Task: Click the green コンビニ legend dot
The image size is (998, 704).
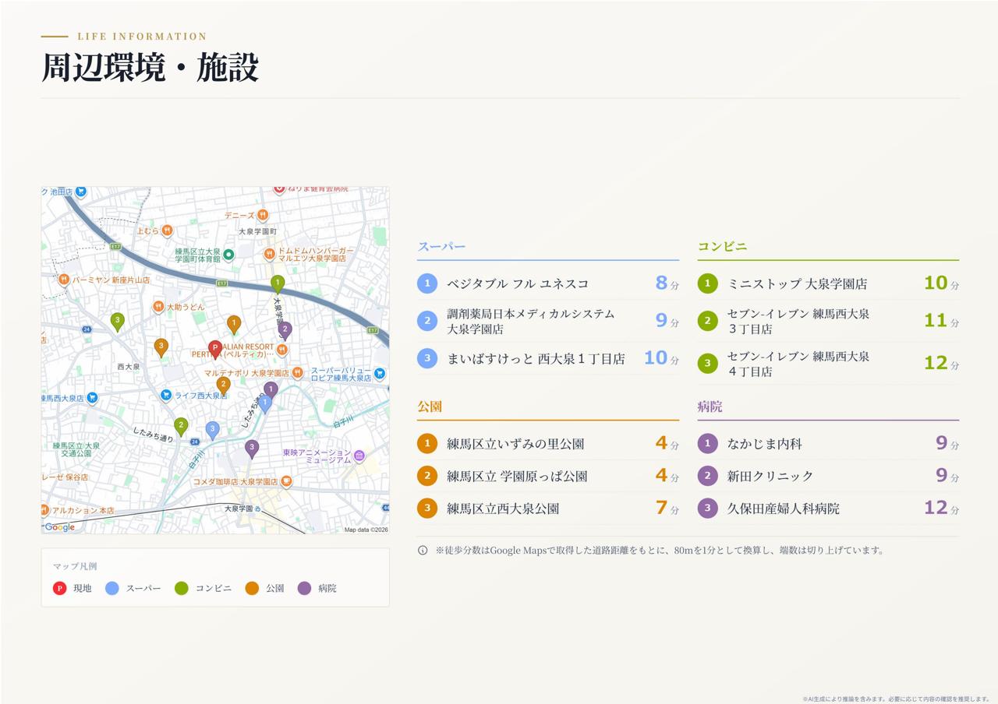Action: 182,588
